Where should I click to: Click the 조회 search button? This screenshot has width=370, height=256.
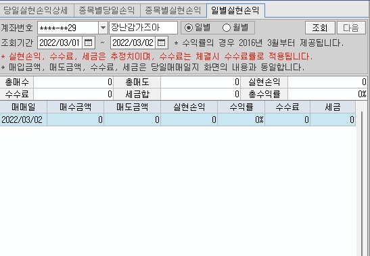coord(320,28)
